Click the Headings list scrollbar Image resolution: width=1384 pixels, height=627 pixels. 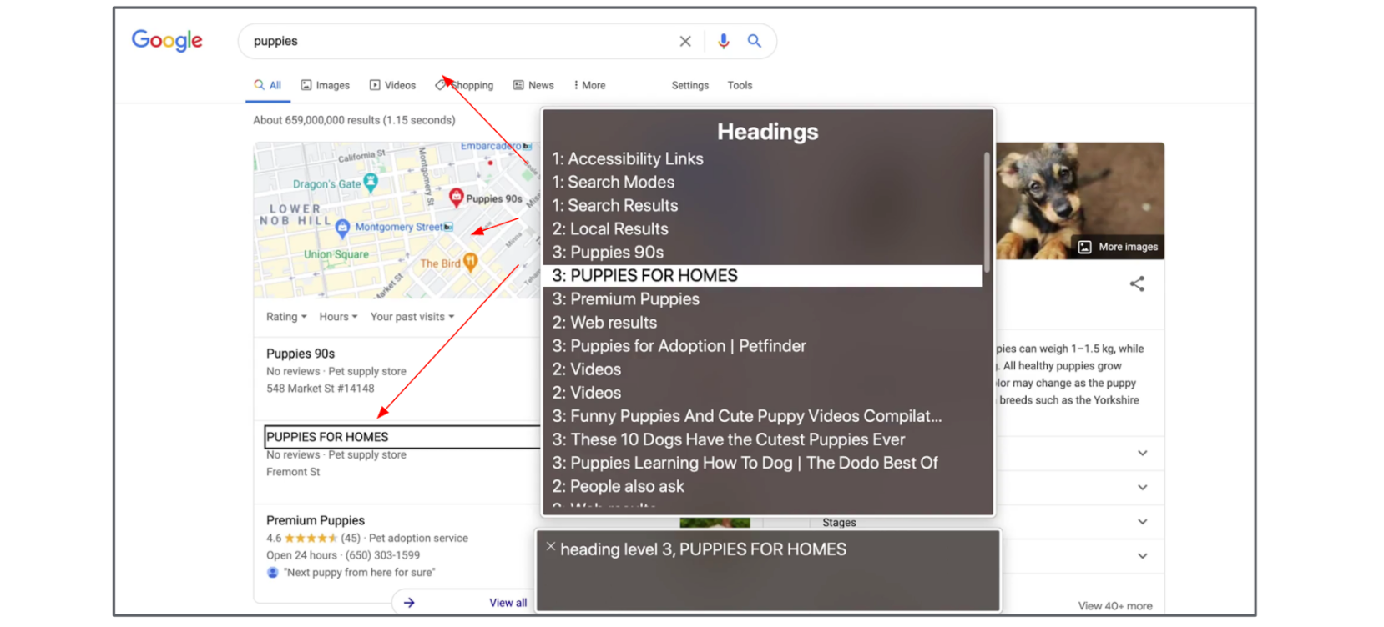[987, 213]
